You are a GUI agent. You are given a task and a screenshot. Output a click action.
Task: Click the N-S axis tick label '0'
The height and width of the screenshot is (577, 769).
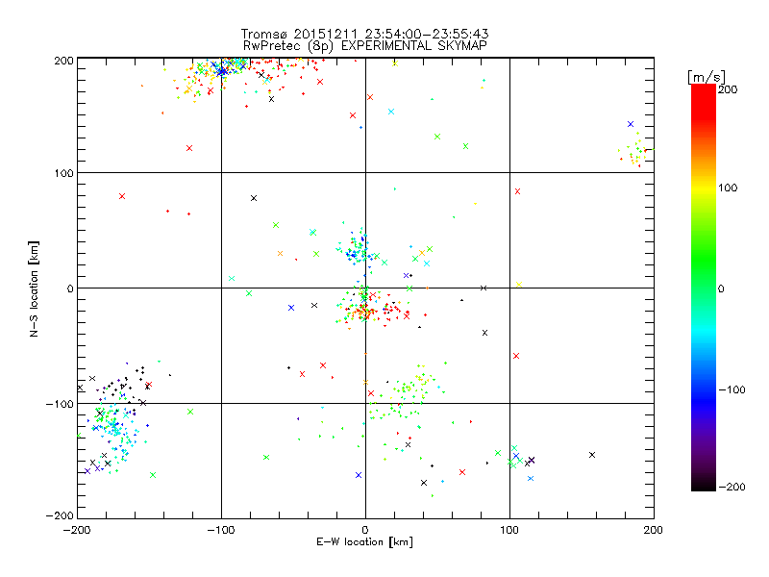click(70, 288)
